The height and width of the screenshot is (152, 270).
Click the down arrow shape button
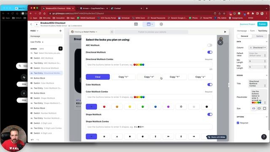tap(181, 136)
